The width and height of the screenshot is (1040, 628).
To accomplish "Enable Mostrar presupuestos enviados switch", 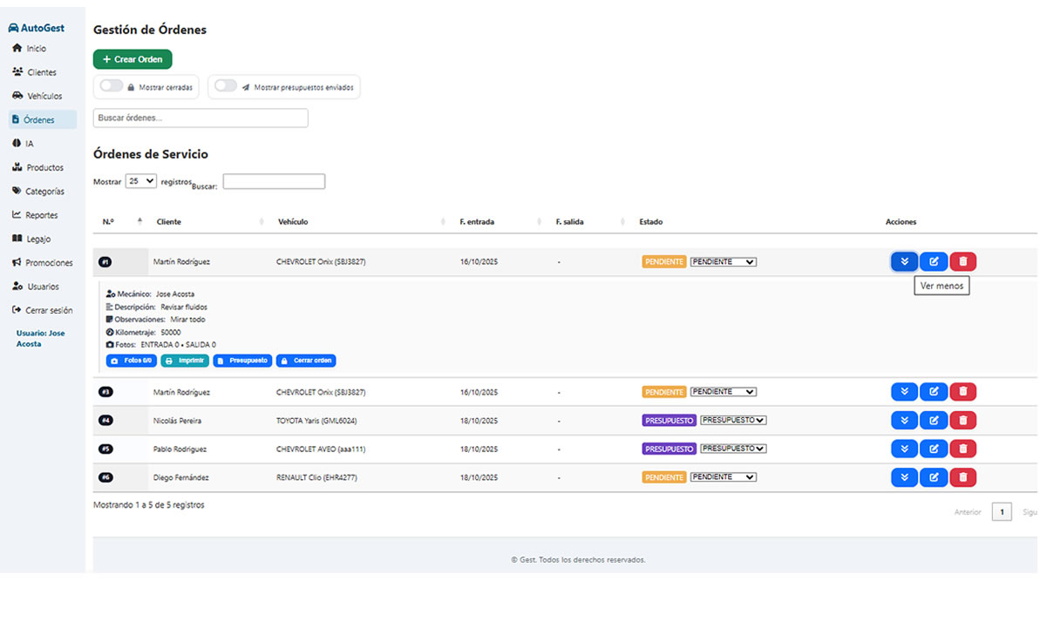I will (x=226, y=86).
